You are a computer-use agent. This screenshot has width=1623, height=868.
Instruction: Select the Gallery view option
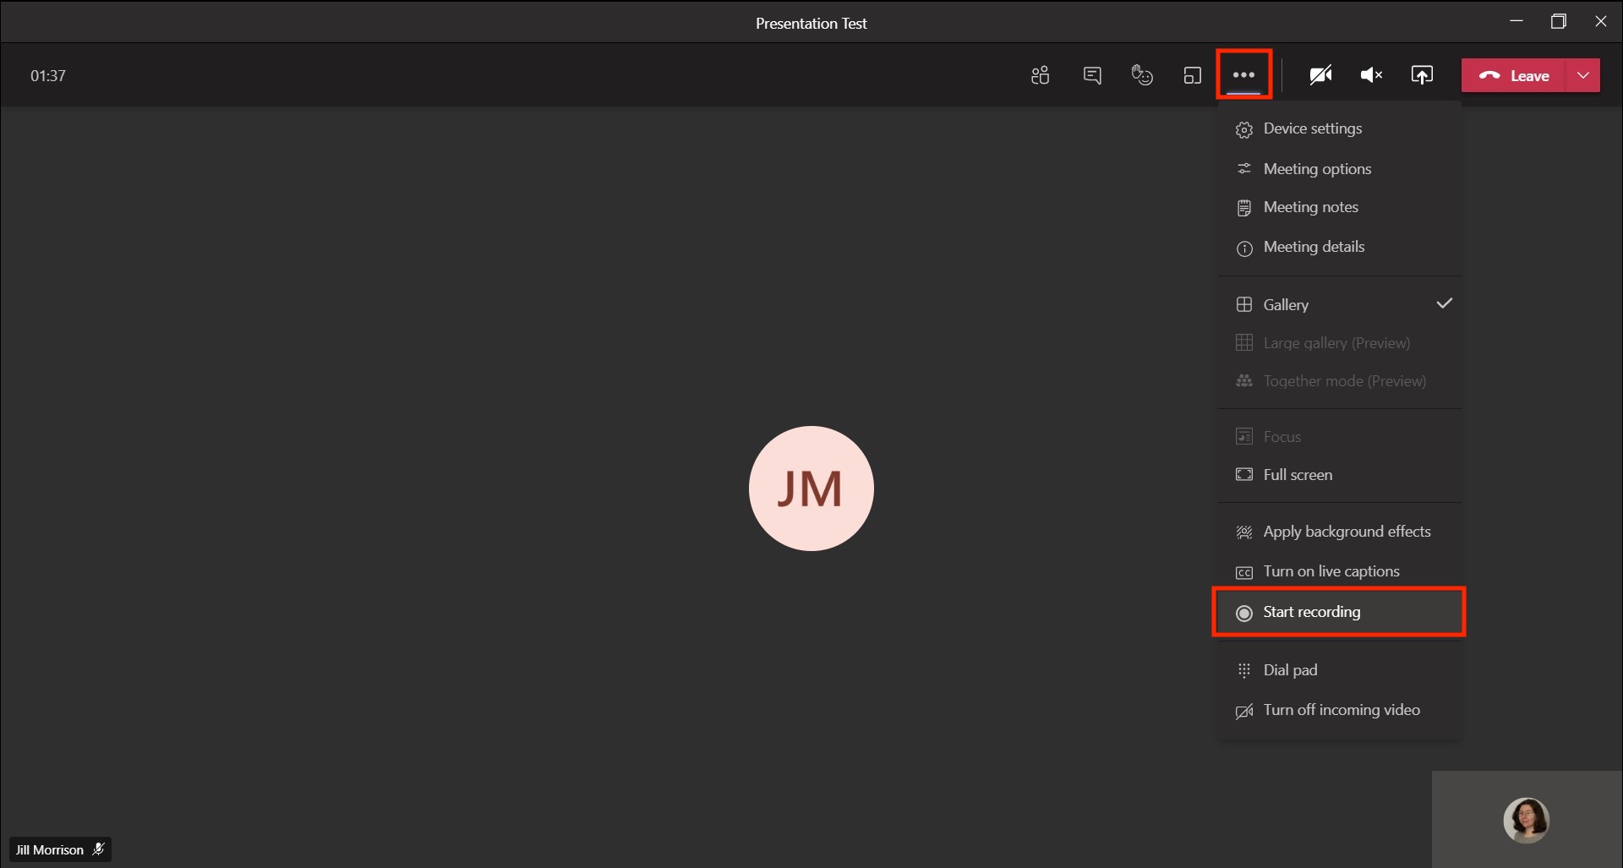pyautogui.click(x=1286, y=304)
